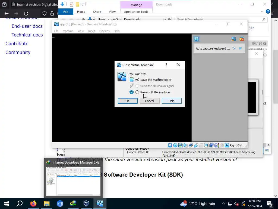This screenshot has width=278, height=209.
Task: Click the Size column header in Explorer
Action: coord(251,28)
